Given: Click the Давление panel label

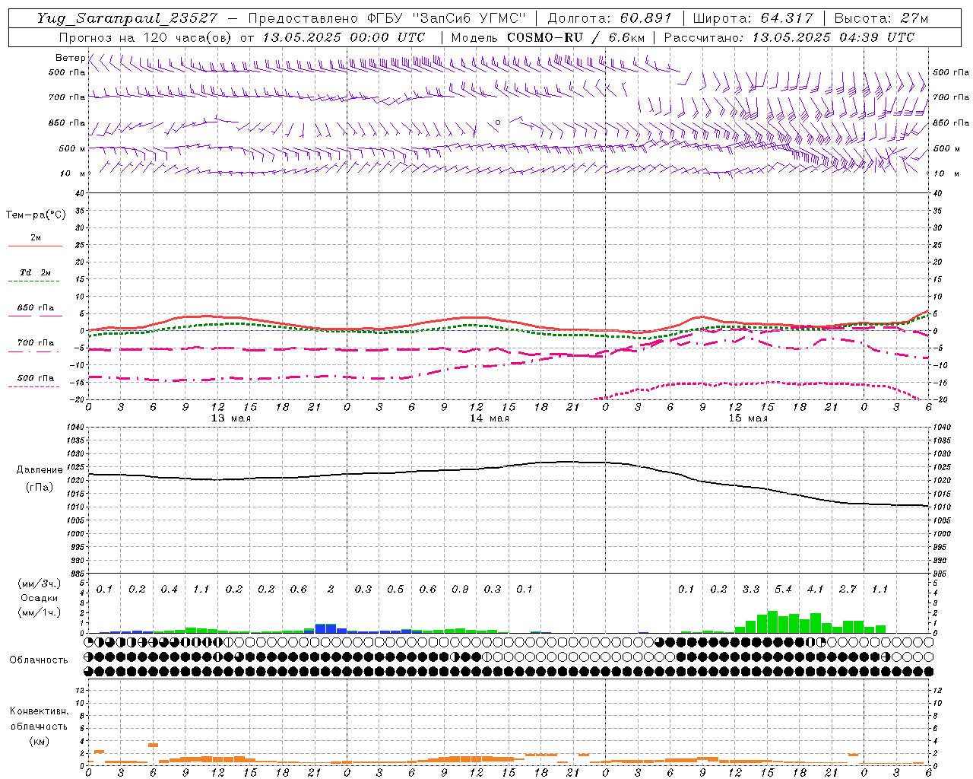Looking at the screenshot, I should point(39,470).
